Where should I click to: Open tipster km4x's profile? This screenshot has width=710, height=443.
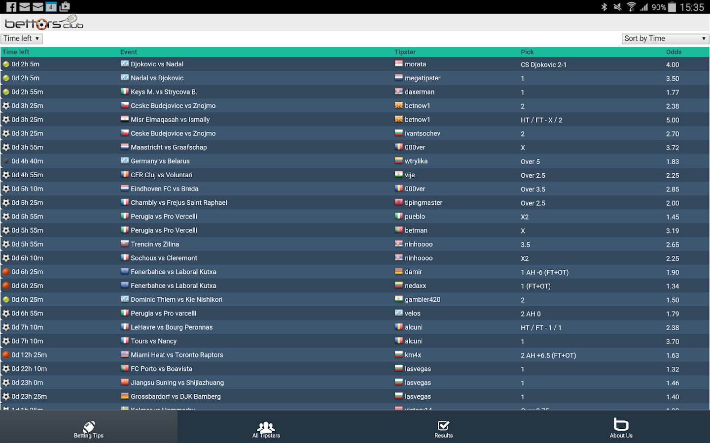(413, 355)
